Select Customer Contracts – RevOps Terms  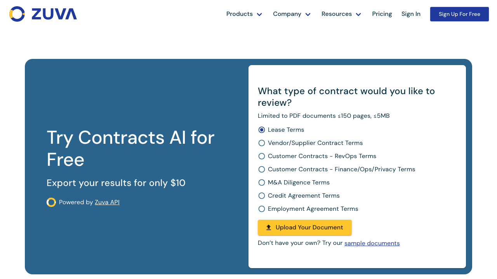pos(261,156)
